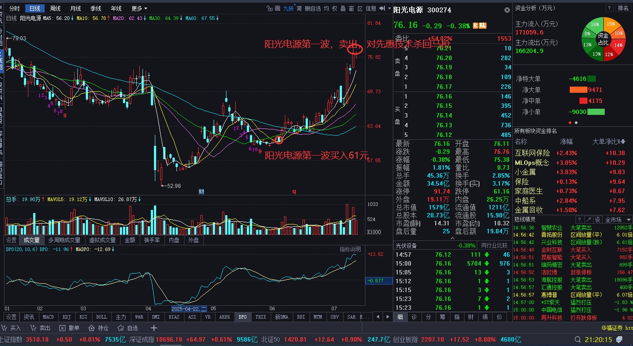Select the 细 tick detail tab
The image size is (633, 346).
[x=400, y=317]
